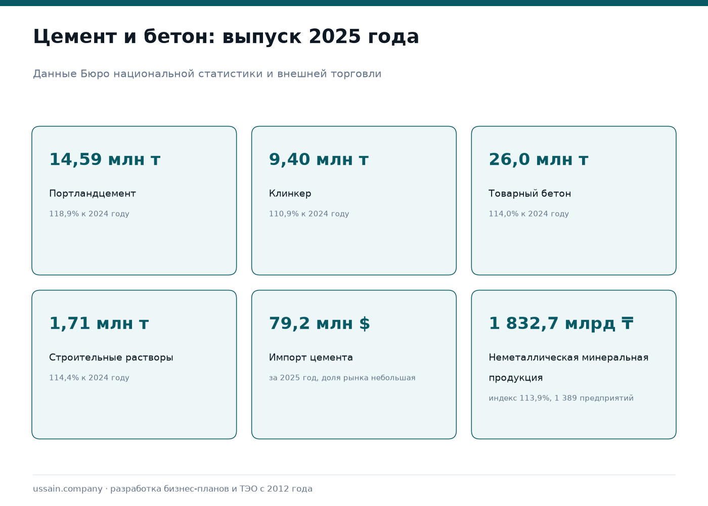Visit the ussain.company footer link

coord(68,489)
